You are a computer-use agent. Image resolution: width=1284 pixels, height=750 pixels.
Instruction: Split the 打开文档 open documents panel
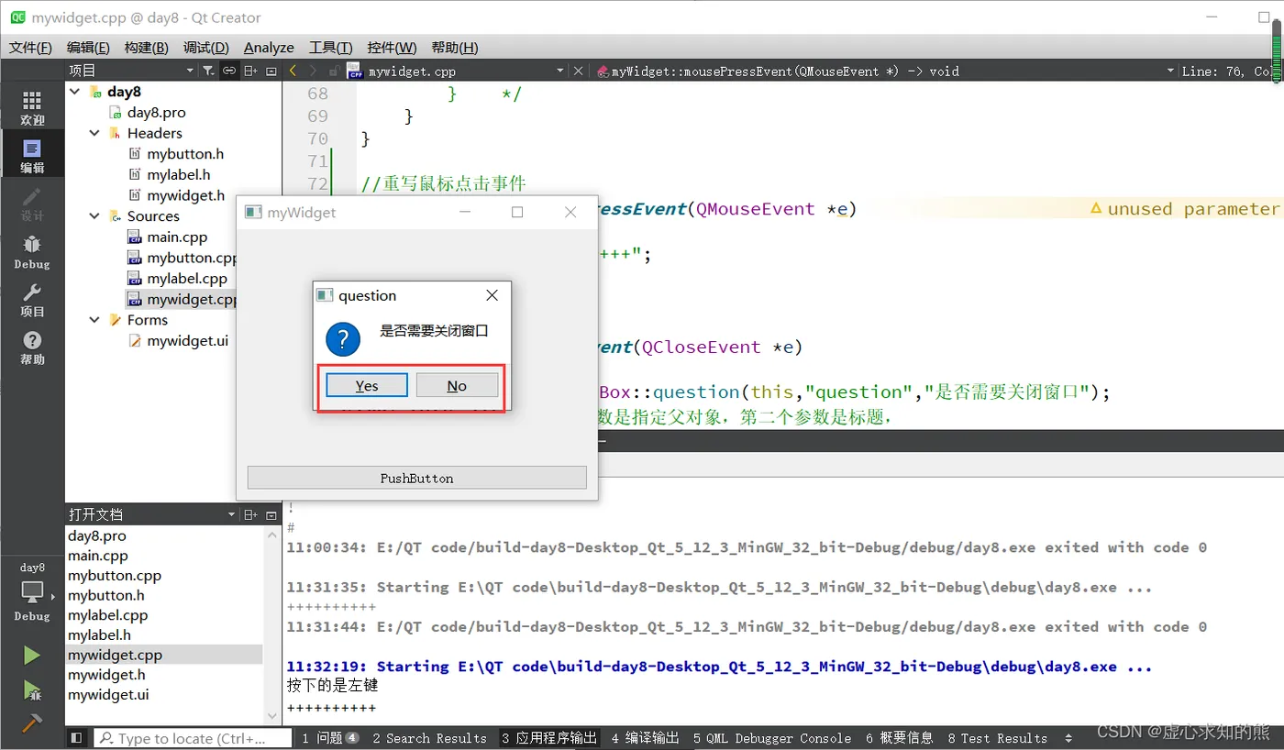(x=250, y=515)
